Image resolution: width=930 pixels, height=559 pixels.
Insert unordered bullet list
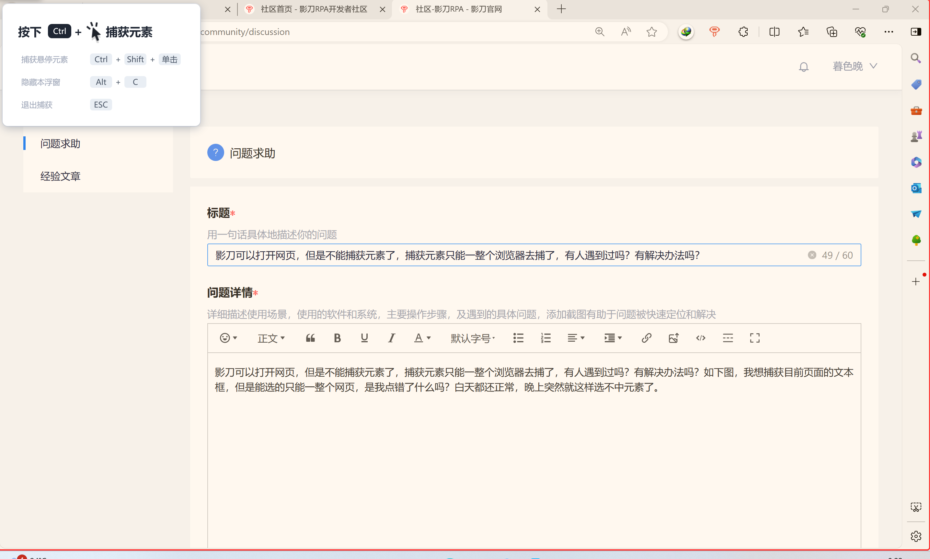(518, 338)
